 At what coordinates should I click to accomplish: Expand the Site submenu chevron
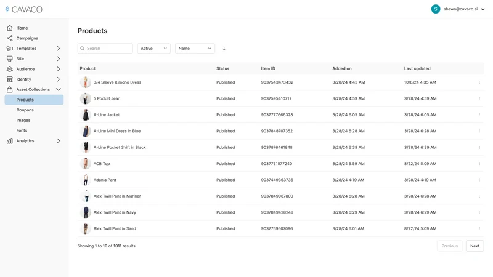pos(58,58)
